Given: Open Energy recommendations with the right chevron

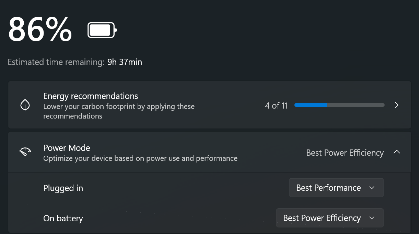Looking at the screenshot, I should 396,105.
